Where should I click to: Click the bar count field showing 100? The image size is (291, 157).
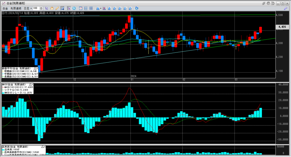tap(36, 8)
